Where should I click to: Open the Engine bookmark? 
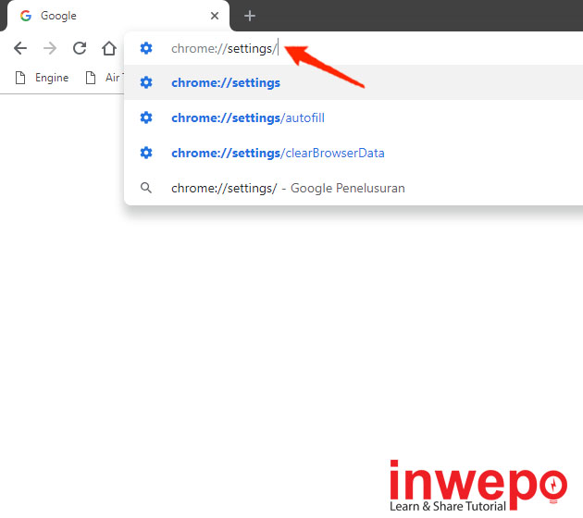click(x=42, y=78)
